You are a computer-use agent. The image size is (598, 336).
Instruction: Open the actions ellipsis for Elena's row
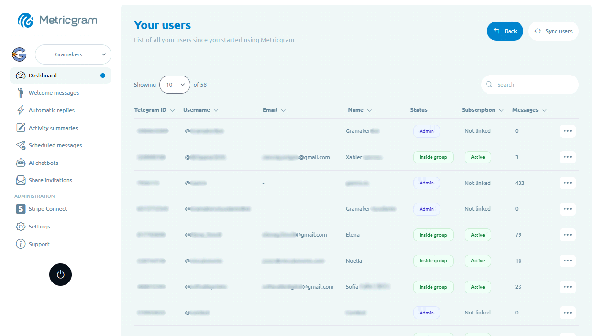[x=567, y=235]
